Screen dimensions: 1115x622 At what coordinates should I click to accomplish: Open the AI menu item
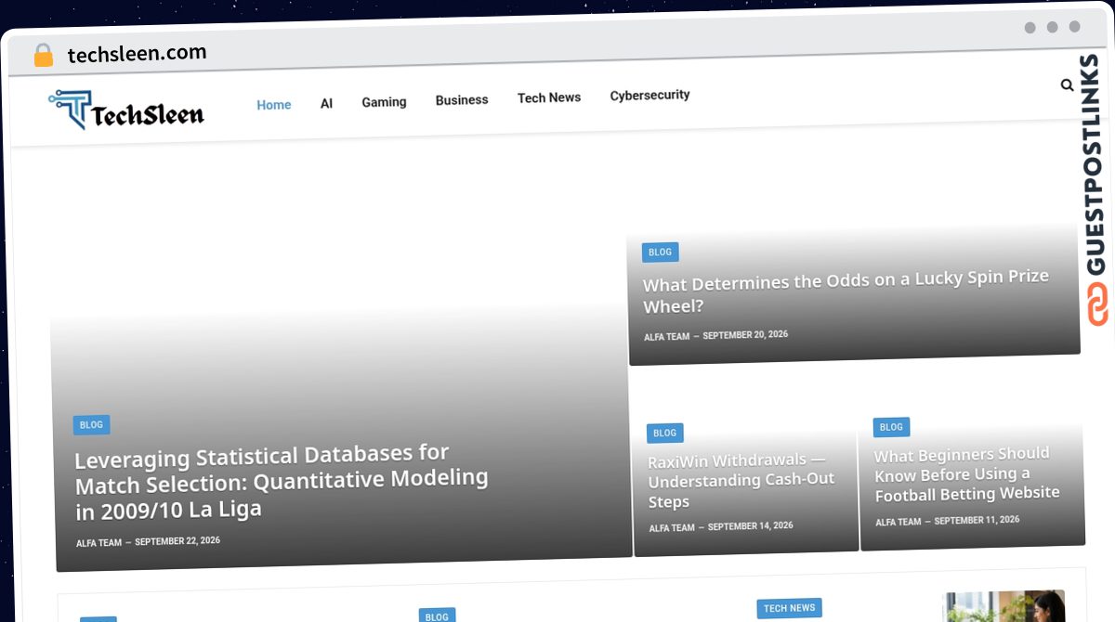click(x=326, y=103)
